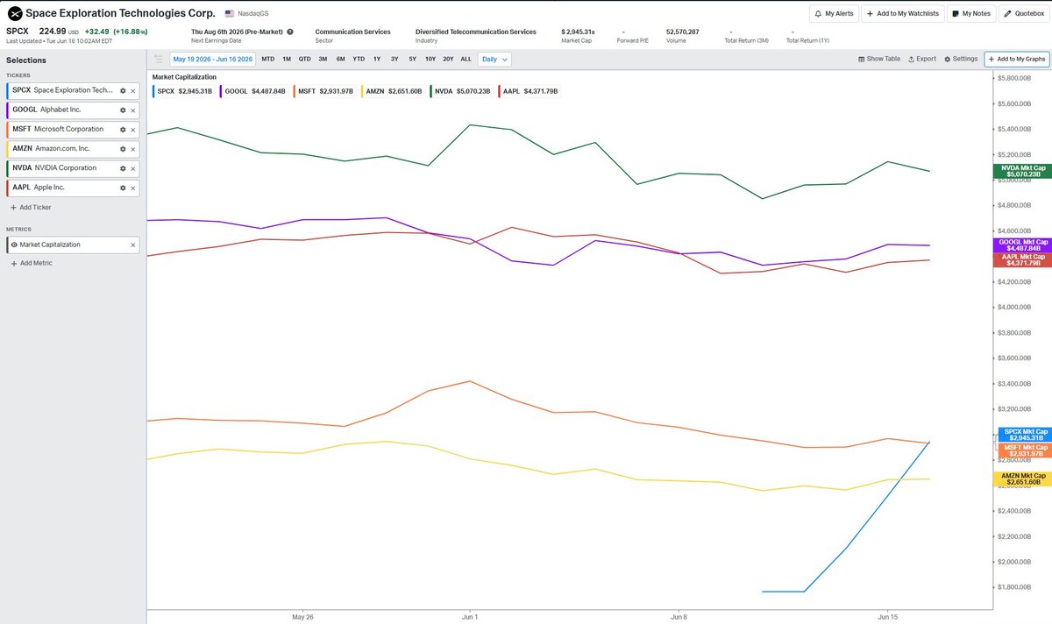Open the Daily frequency dropdown
Viewport: 1052px width, 624px height.
click(x=494, y=59)
